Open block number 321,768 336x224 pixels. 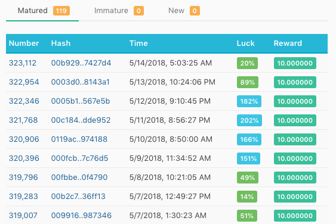[x=23, y=120]
